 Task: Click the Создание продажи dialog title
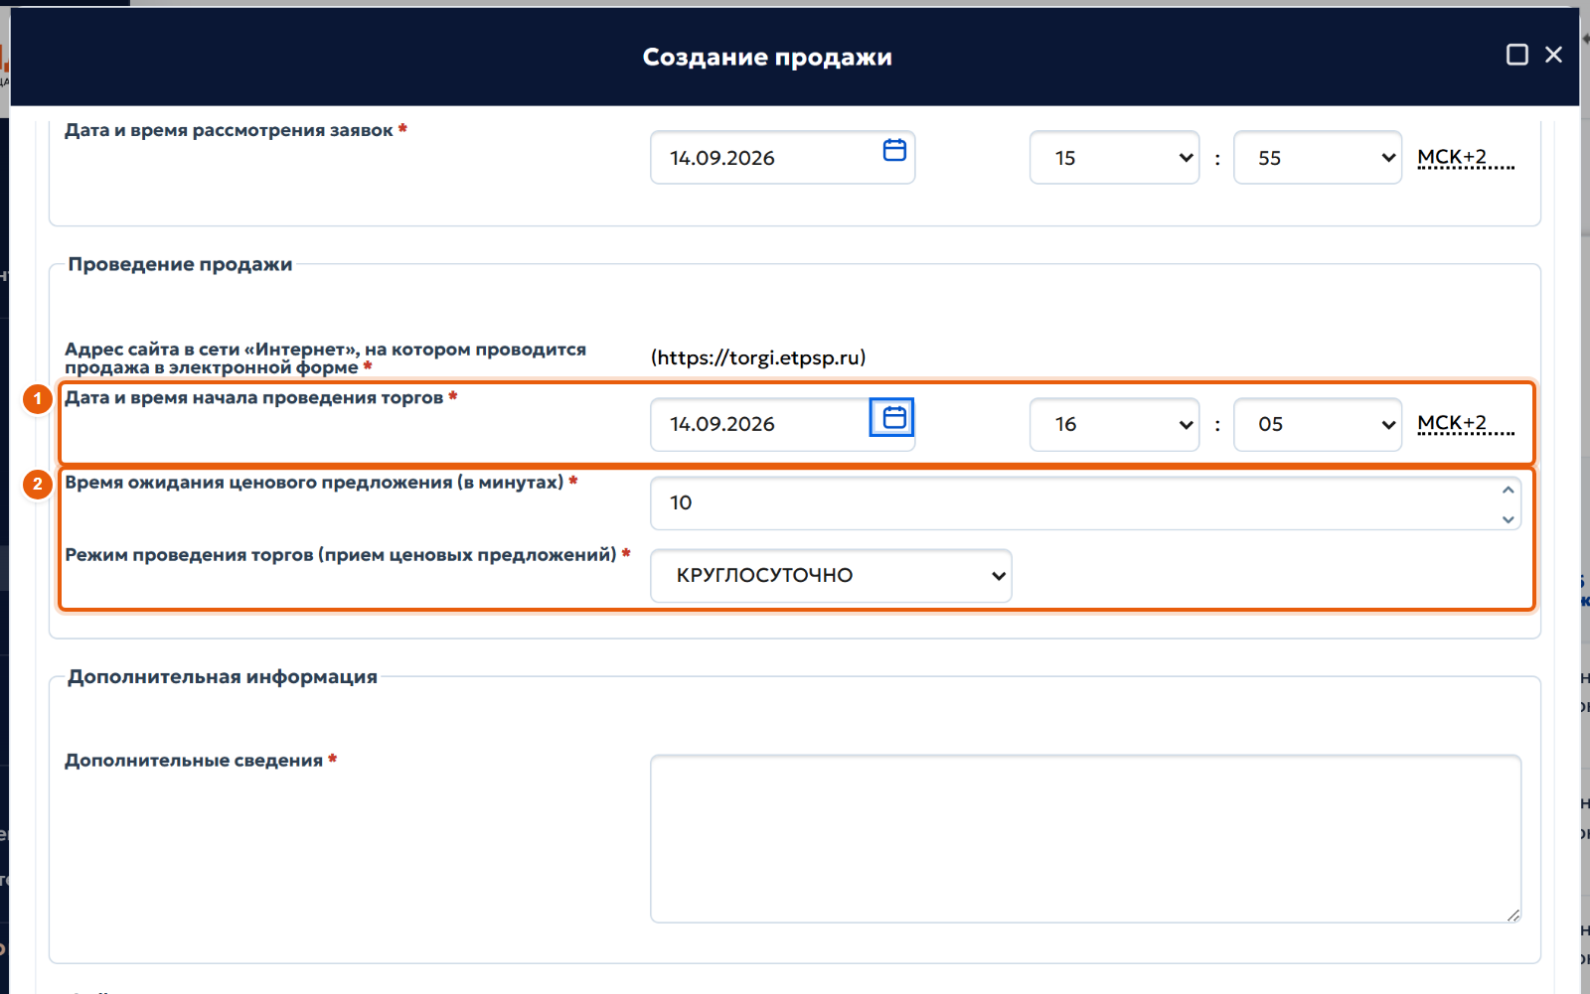[x=767, y=57]
